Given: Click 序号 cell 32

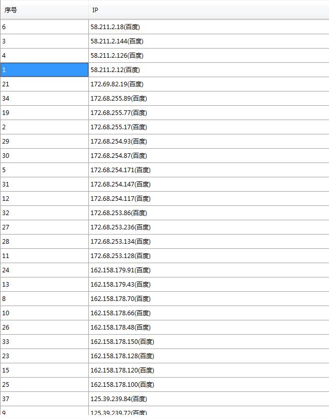Looking at the screenshot, I should pos(44,213).
